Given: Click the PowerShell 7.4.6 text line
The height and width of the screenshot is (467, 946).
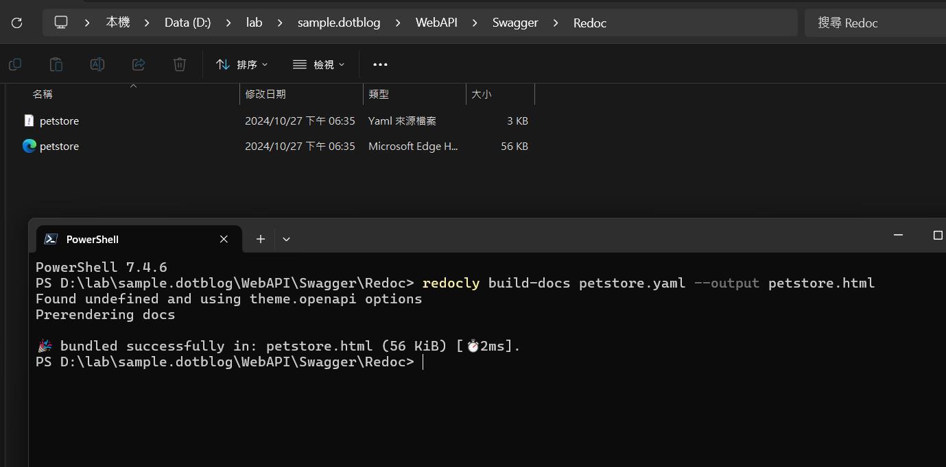Looking at the screenshot, I should click(x=102, y=267).
